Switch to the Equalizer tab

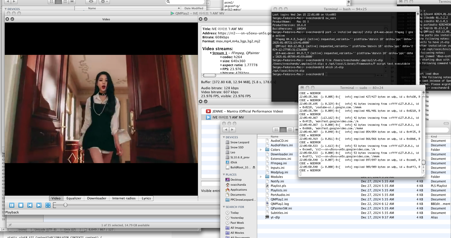point(74,198)
